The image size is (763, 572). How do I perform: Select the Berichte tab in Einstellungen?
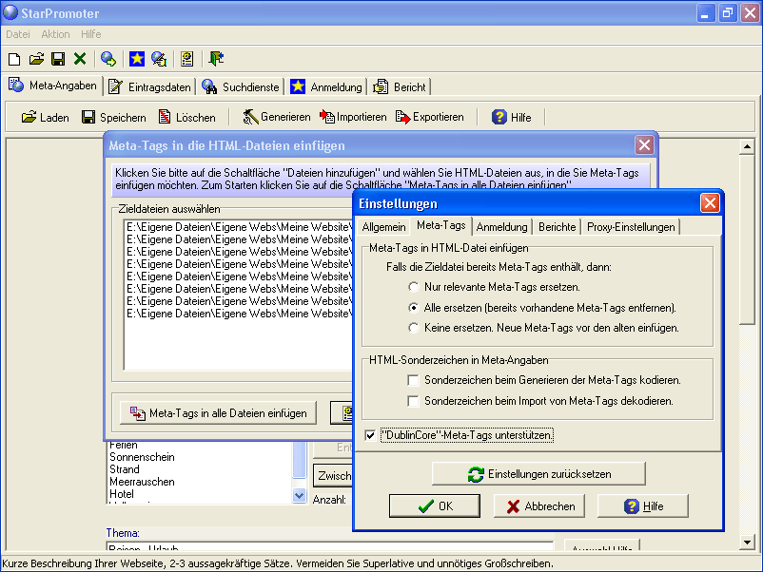point(558,227)
